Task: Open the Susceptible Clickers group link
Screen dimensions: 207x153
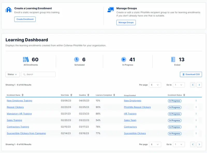Action: 135,133
